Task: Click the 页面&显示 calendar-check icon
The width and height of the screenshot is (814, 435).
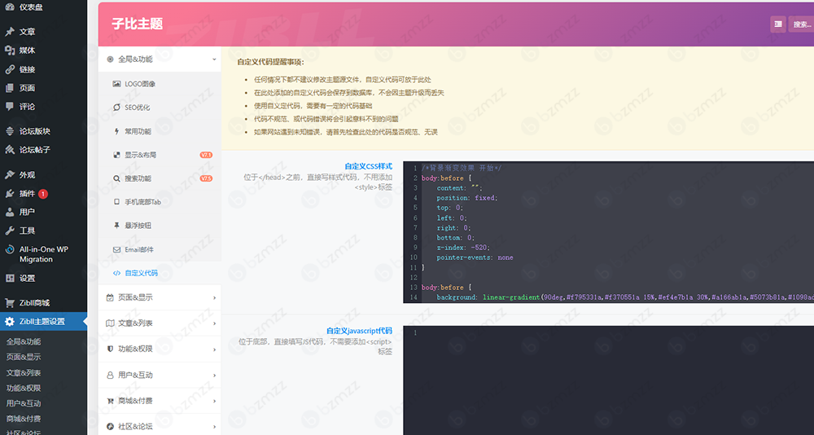Action: (110, 298)
